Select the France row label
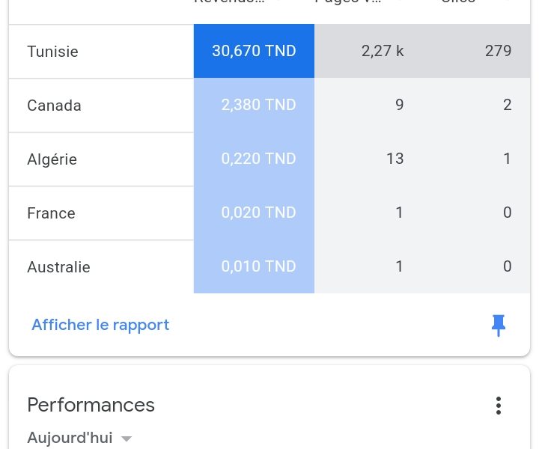 click(x=51, y=213)
